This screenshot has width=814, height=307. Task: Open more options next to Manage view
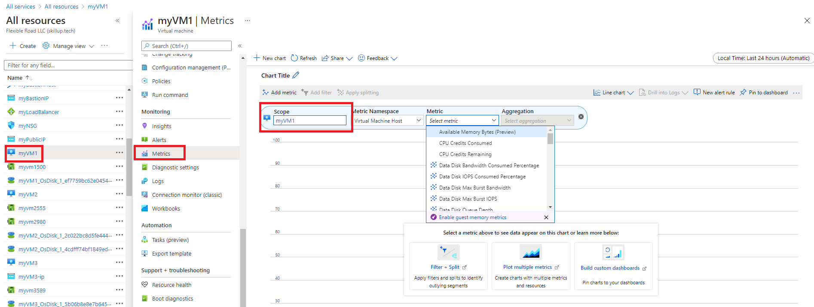point(104,45)
